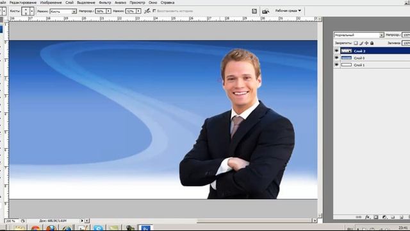This screenshot has width=410, height=231.
Task: Toggle lock position cross icon
Action: coord(366,43)
